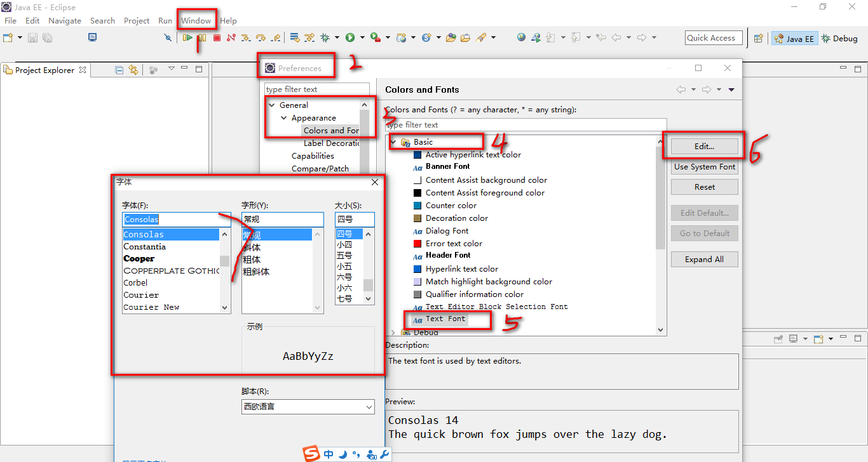Toggle Link with Editor in Project Explorer
The image size is (868, 462).
pyautogui.click(x=133, y=70)
